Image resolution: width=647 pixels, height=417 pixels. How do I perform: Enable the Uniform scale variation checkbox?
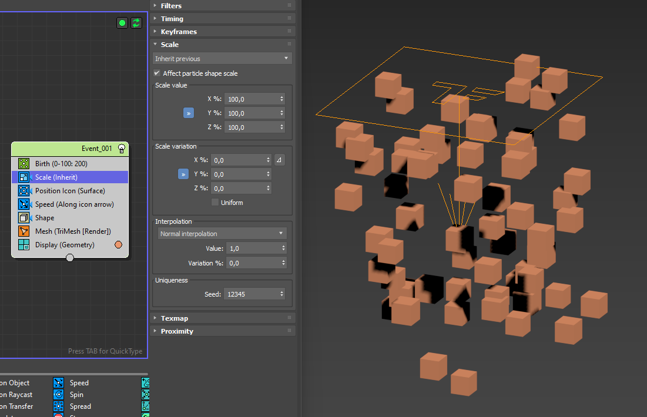click(x=215, y=203)
